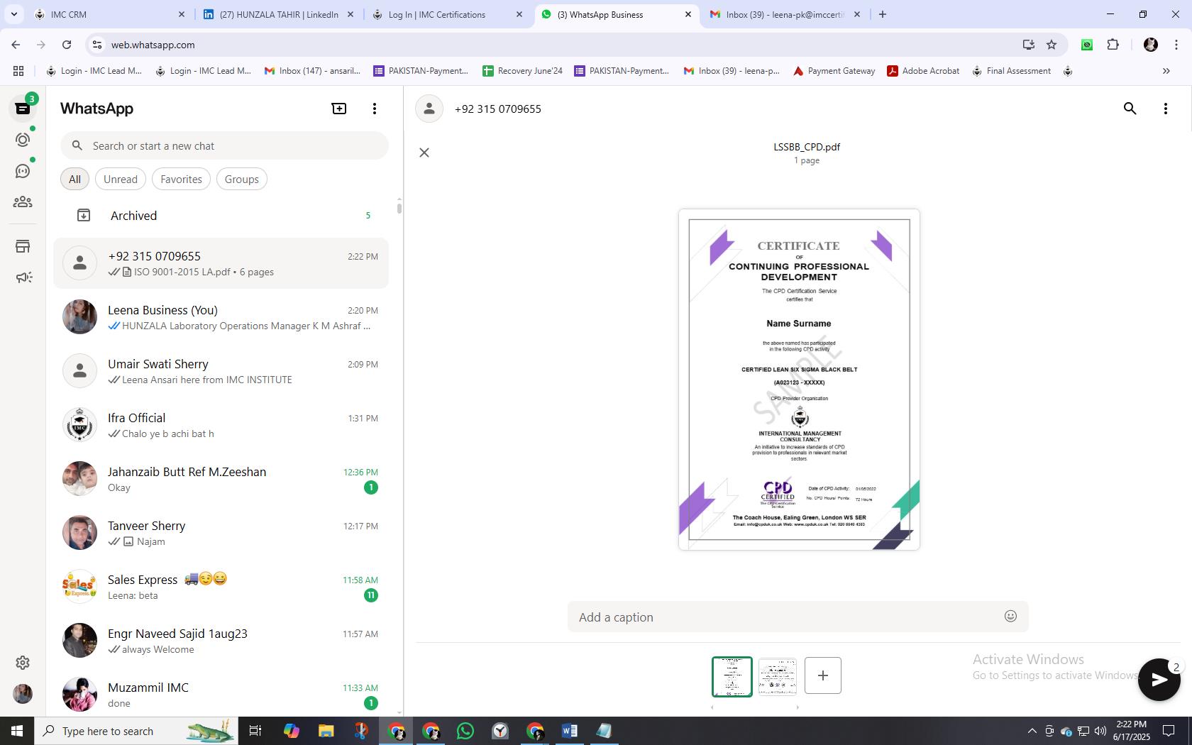
Task: Select the second document thumbnail
Action: coord(778,676)
